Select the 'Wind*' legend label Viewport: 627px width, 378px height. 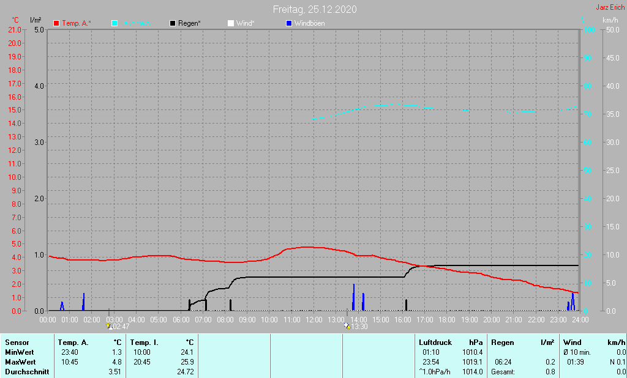tap(245, 23)
